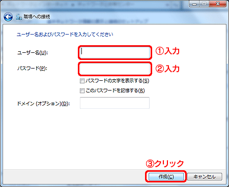Click the red ②入力 annotation

(x=167, y=69)
